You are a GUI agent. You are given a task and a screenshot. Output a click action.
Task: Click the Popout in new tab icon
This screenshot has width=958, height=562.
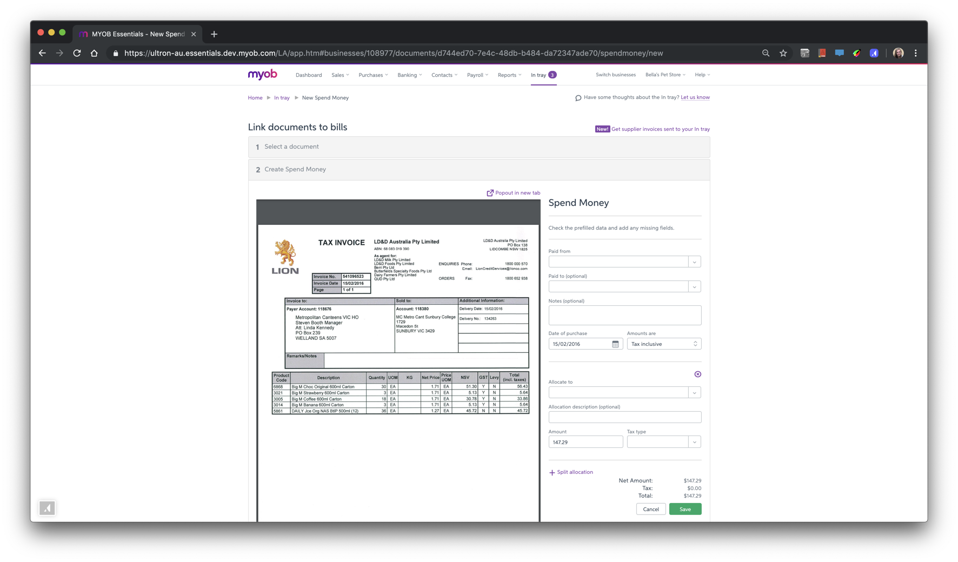[490, 193]
